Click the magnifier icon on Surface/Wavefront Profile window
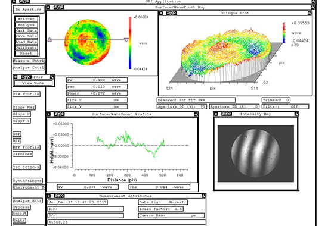The width and height of the screenshot is (328, 226). click(196, 114)
